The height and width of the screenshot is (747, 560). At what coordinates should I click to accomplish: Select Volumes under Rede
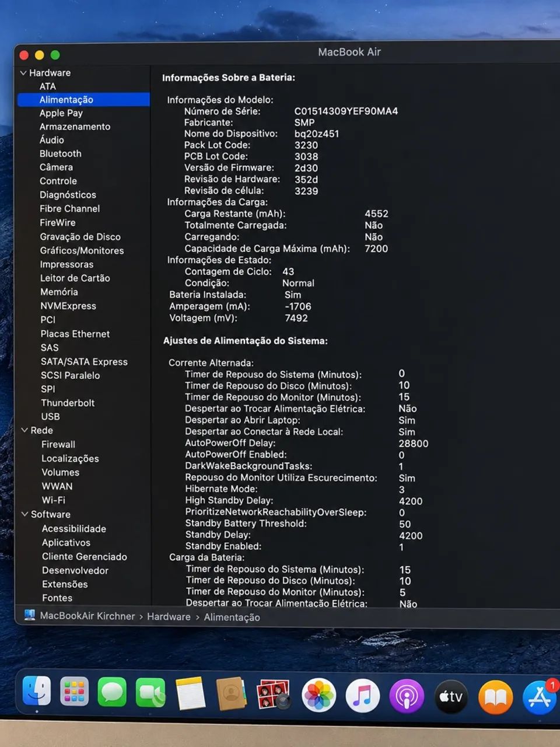tap(60, 472)
